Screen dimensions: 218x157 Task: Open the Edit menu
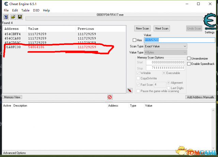click(15, 10)
